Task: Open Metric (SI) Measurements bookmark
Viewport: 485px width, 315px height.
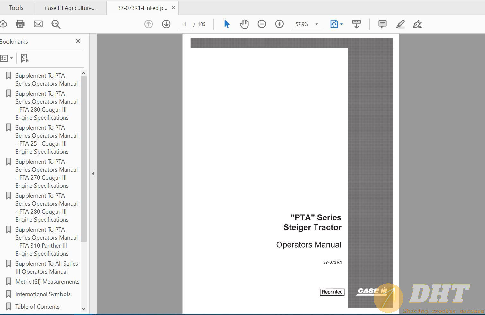Action: click(x=47, y=281)
